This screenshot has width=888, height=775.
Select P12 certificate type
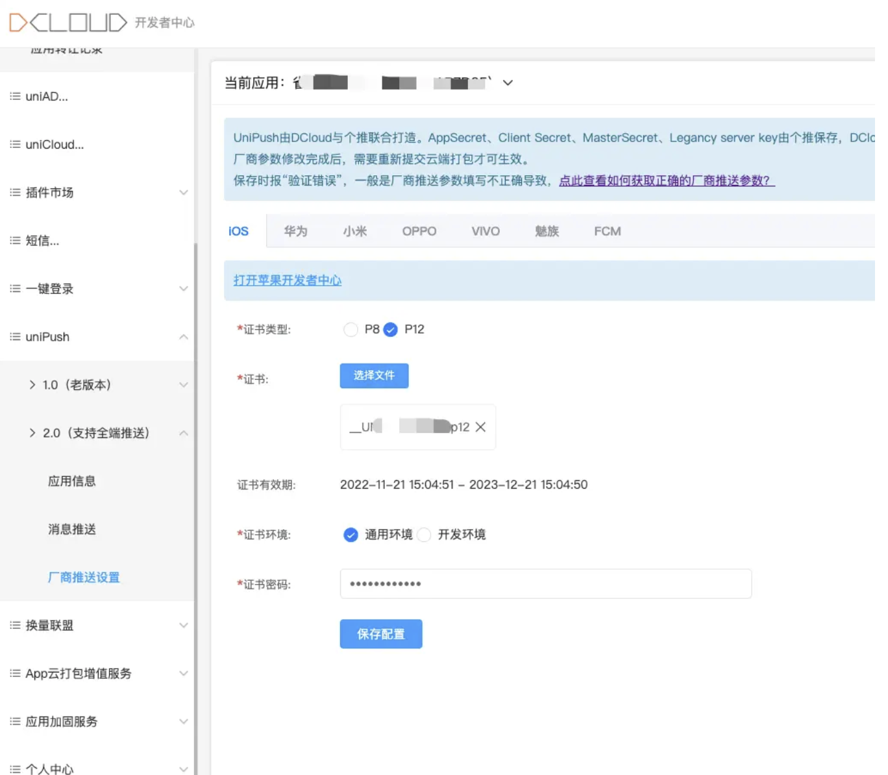(390, 330)
